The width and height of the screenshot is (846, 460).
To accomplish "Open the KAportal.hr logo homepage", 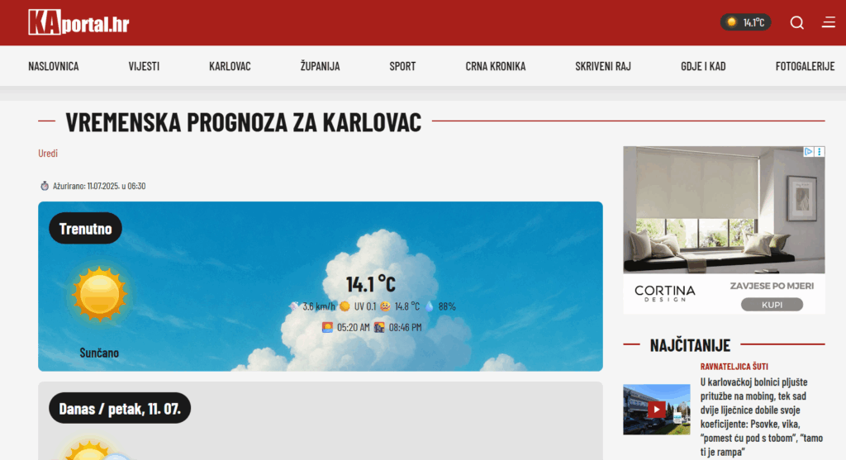I will click(x=78, y=22).
